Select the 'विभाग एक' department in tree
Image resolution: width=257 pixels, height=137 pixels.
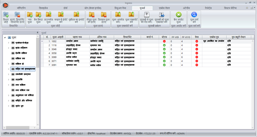click(x=20, y=59)
